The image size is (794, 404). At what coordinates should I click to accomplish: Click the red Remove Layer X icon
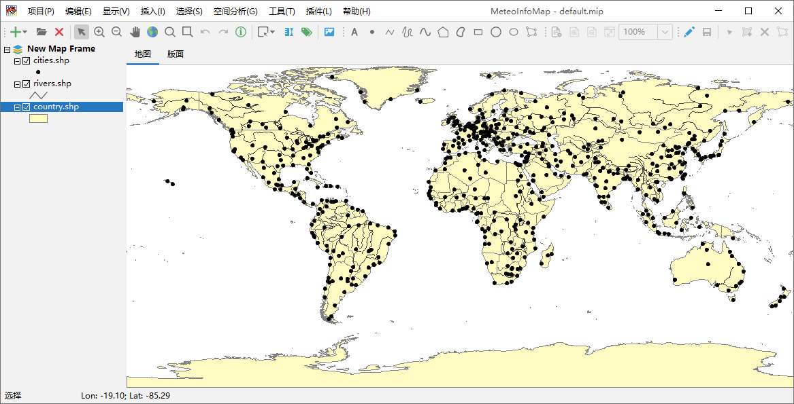tap(59, 32)
